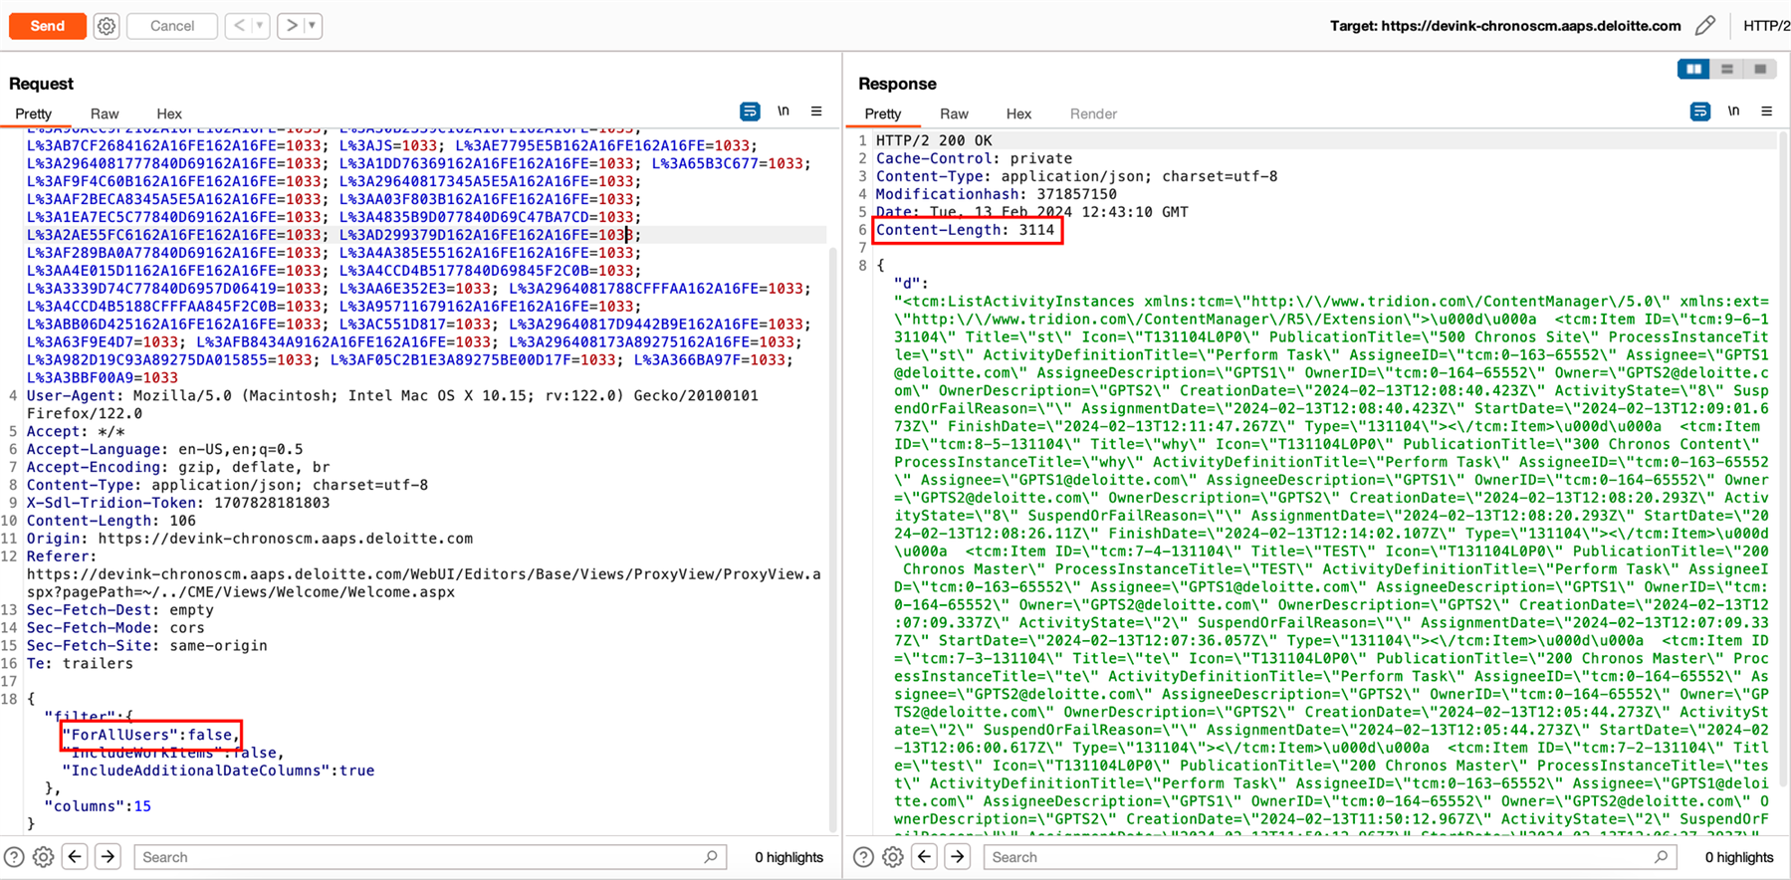
Task: Switch to the Response Raw tab
Action: 954,113
